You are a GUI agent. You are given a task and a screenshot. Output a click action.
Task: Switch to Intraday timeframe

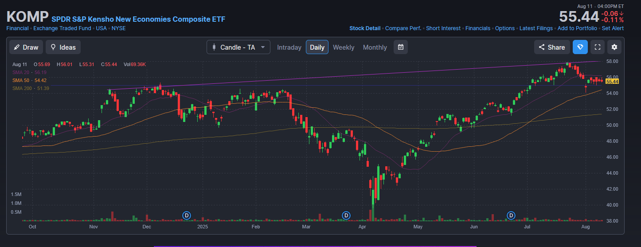coord(289,47)
